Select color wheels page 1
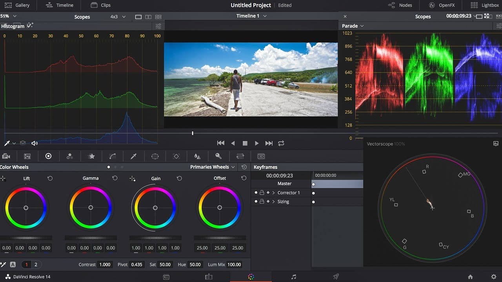Image resolution: width=502 pixels, height=282 pixels. [x=27, y=264]
